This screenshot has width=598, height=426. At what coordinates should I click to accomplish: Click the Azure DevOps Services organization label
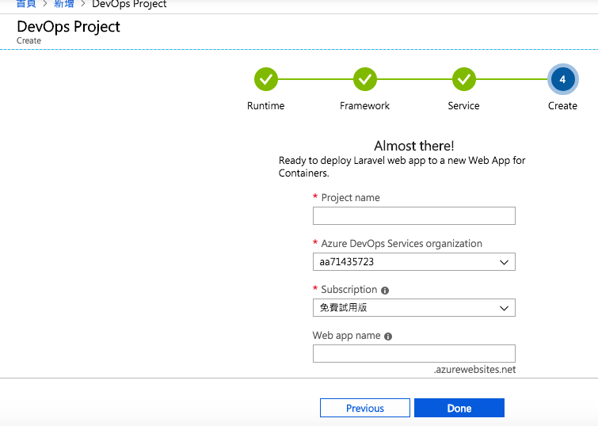(402, 243)
